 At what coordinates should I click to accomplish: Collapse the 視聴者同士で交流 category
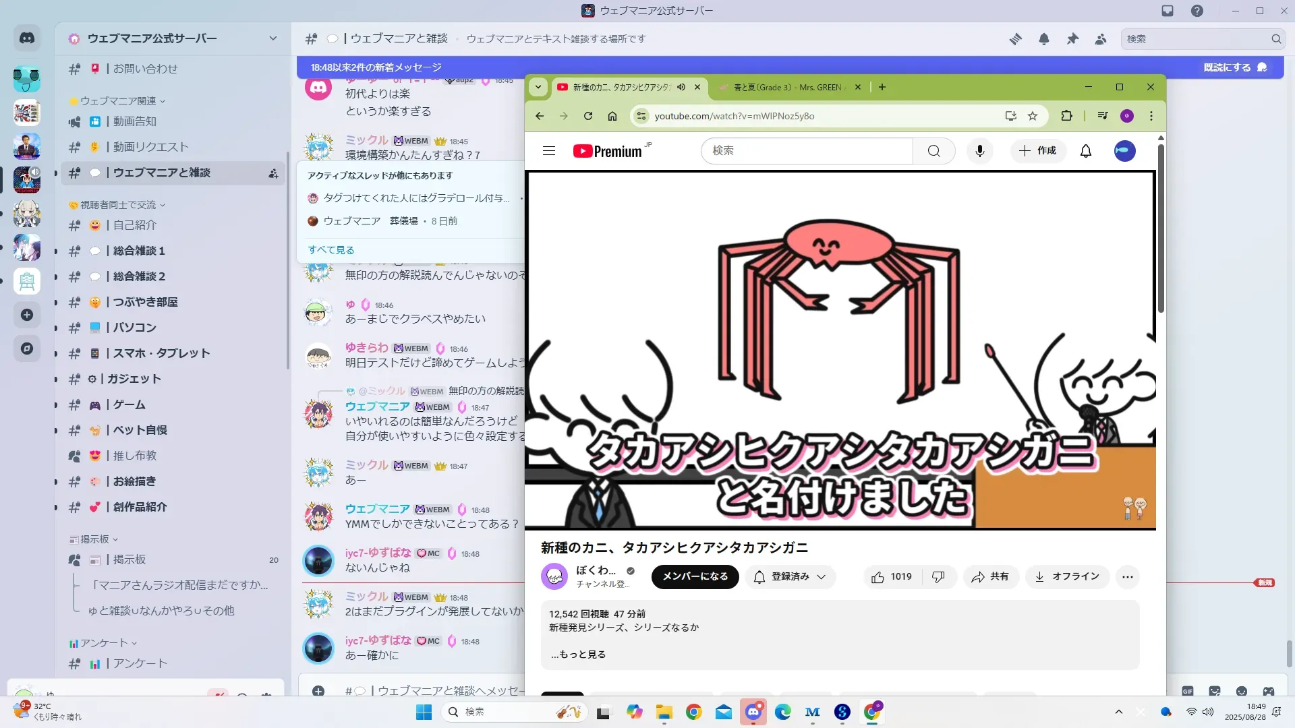point(118,205)
